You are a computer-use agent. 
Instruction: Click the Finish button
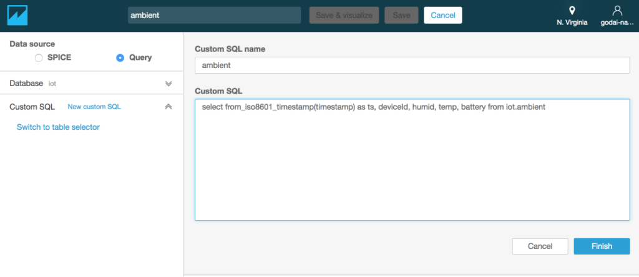tap(602, 246)
